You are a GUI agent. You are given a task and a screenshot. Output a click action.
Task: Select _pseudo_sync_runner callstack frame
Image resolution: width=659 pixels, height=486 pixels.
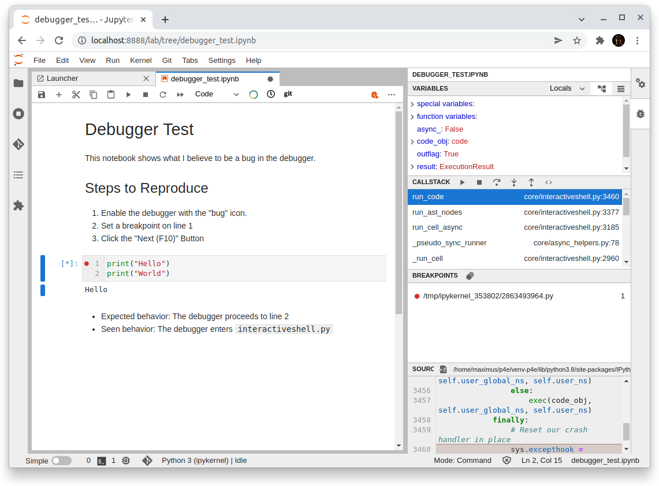(515, 243)
